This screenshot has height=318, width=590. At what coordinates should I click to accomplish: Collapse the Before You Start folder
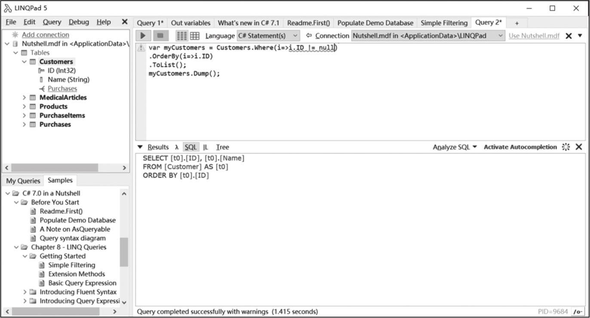pyautogui.click(x=16, y=203)
